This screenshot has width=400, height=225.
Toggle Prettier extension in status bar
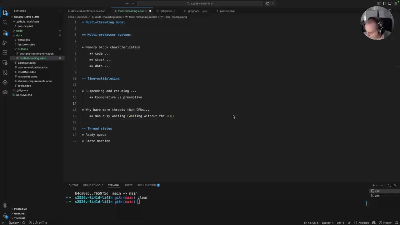point(387,223)
